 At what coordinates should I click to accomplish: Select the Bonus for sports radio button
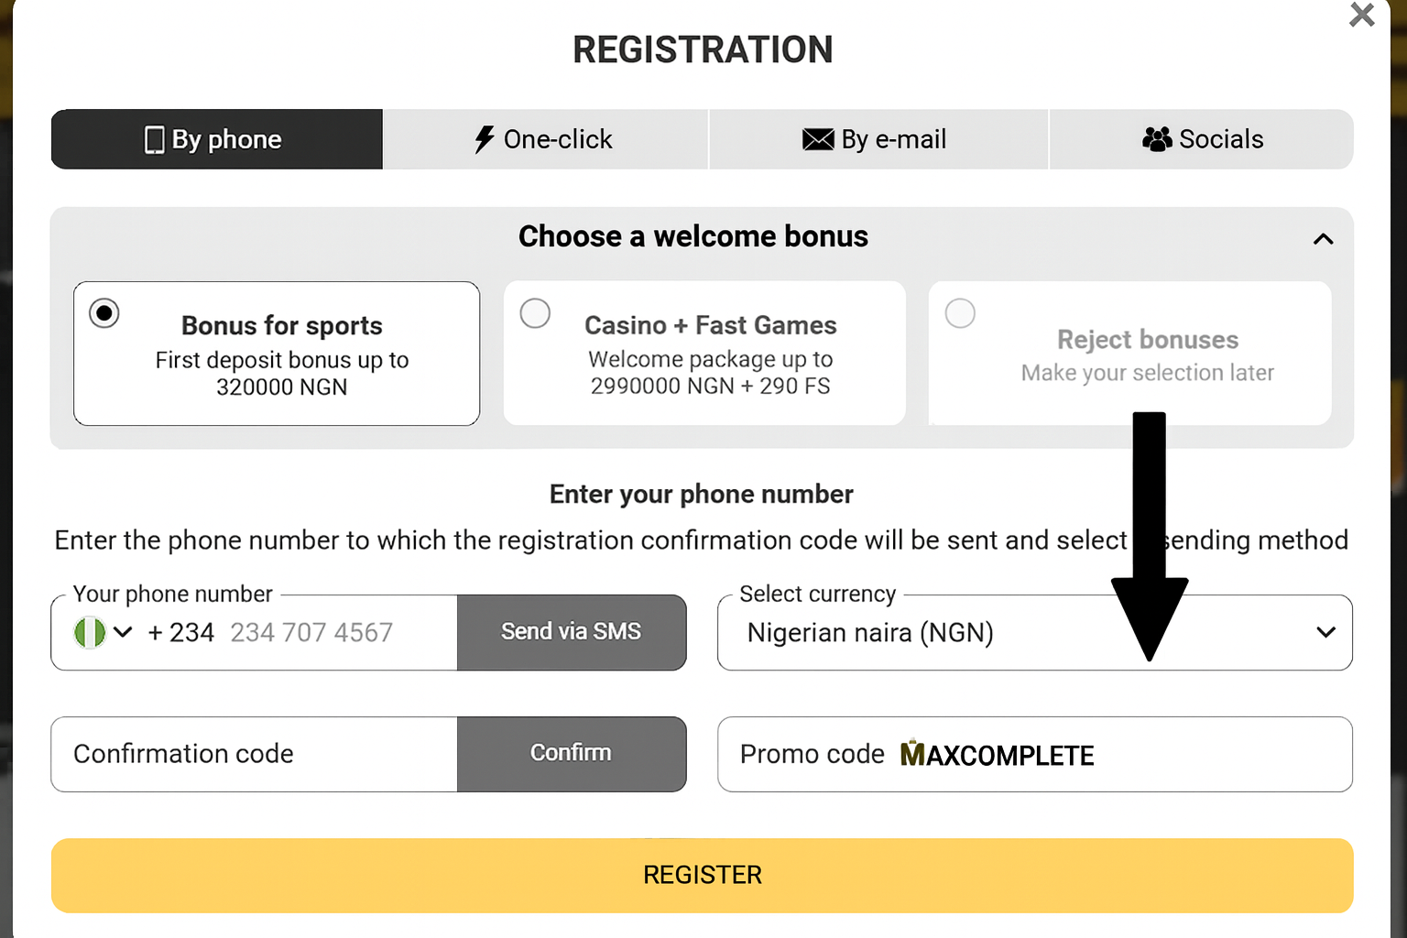[104, 312]
